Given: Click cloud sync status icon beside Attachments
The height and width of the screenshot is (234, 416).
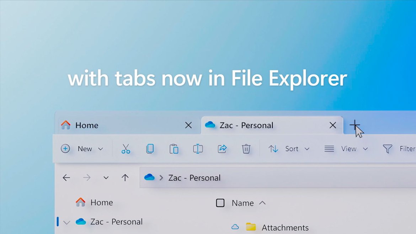Looking at the screenshot, I should (235, 227).
